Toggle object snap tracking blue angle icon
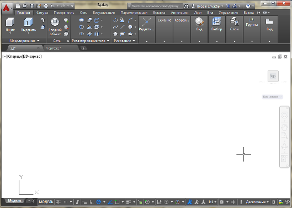 110,202
